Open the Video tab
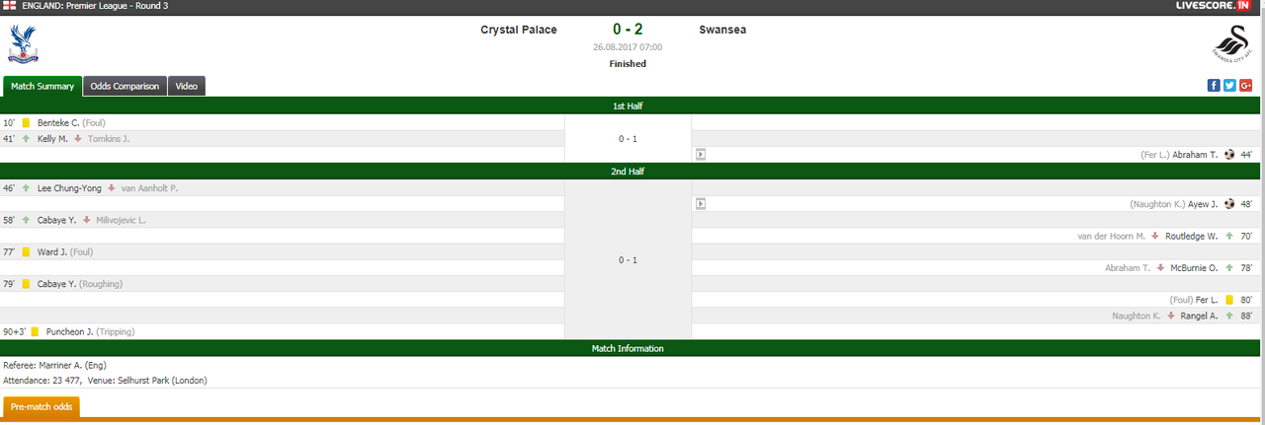The height and width of the screenshot is (425, 1265). pyautogui.click(x=187, y=86)
